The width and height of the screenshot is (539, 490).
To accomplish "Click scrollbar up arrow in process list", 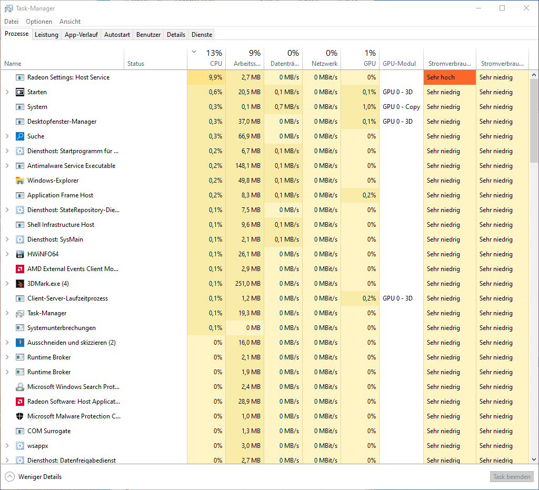I will coord(534,75).
